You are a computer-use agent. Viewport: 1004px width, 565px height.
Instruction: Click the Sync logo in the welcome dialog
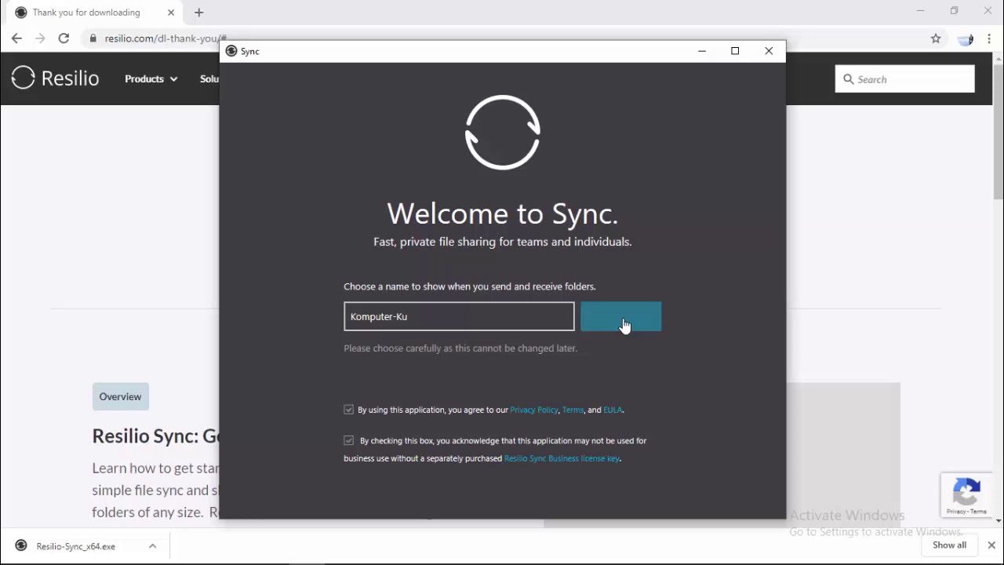[x=503, y=132]
